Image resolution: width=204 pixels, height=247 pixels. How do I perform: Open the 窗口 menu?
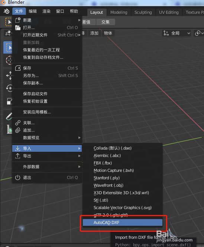(x=60, y=11)
